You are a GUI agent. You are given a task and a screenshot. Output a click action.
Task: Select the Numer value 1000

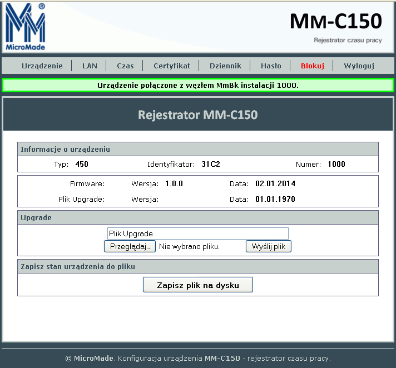(336, 165)
